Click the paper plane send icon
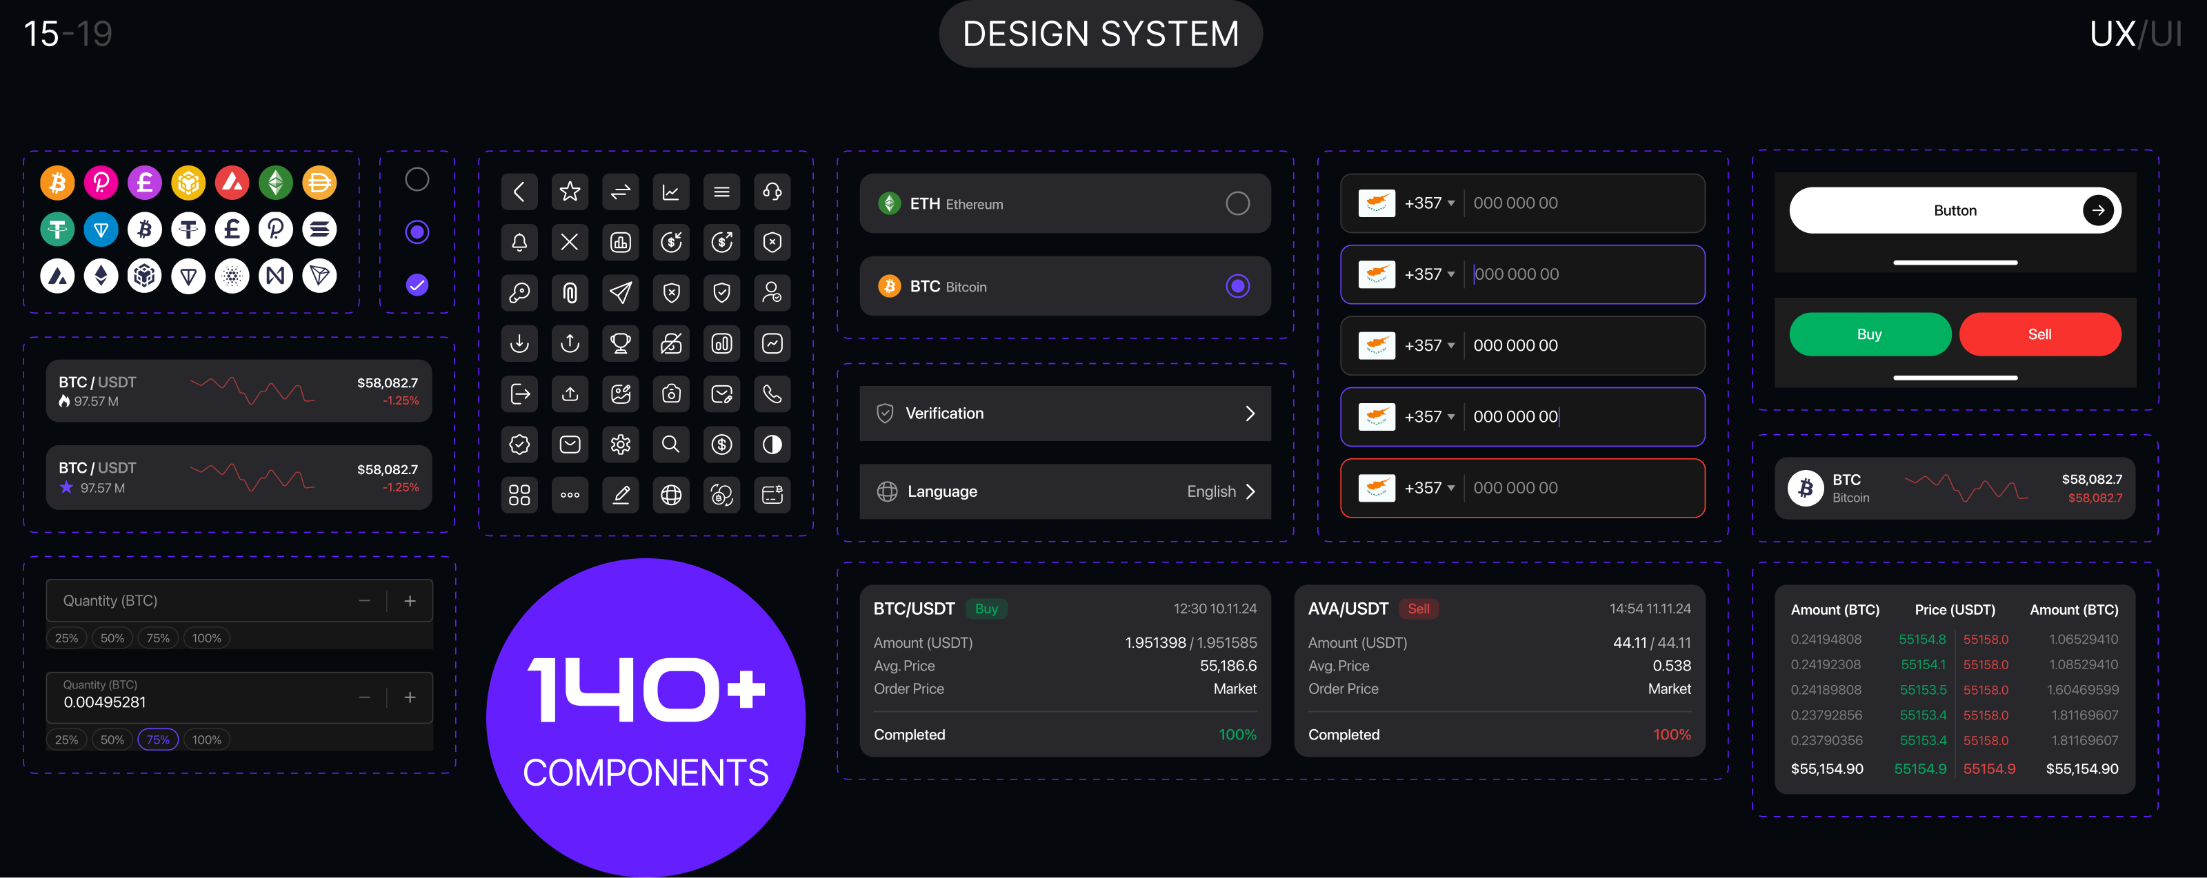This screenshot has height=878, width=2207. point(620,293)
